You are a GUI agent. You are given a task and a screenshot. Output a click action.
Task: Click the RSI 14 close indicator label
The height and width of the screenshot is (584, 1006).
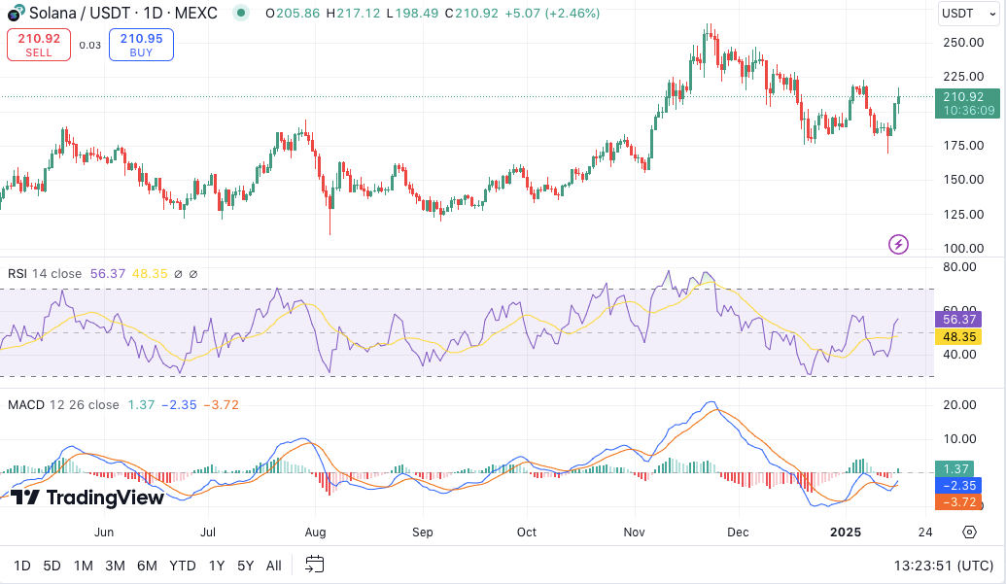(x=45, y=274)
